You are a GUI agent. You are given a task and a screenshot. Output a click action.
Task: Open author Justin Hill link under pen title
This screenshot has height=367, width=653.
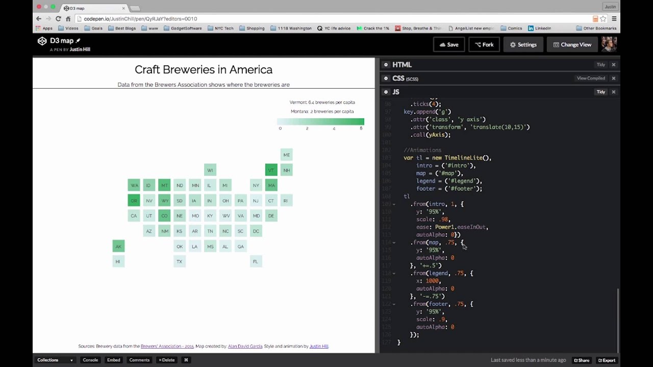[x=80, y=49]
